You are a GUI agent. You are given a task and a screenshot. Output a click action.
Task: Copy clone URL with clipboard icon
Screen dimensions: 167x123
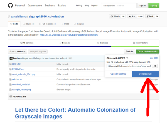pyautogui.click(x=155, y=66)
